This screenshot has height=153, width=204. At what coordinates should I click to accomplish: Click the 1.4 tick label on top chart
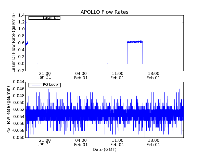[21, 15]
